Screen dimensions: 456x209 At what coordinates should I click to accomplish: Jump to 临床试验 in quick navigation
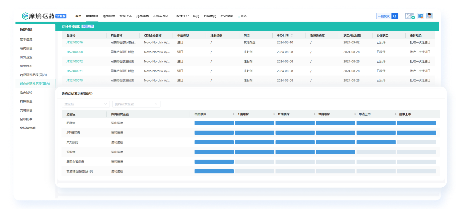tap(26, 93)
